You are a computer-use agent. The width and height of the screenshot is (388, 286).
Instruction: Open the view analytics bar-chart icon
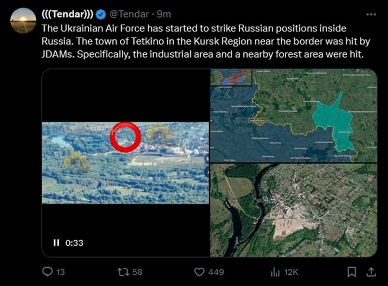[x=275, y=272]
